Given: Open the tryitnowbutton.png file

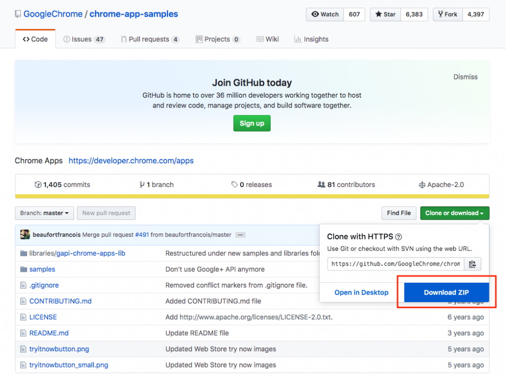Looking at the screenshot, I should [59, 349].
